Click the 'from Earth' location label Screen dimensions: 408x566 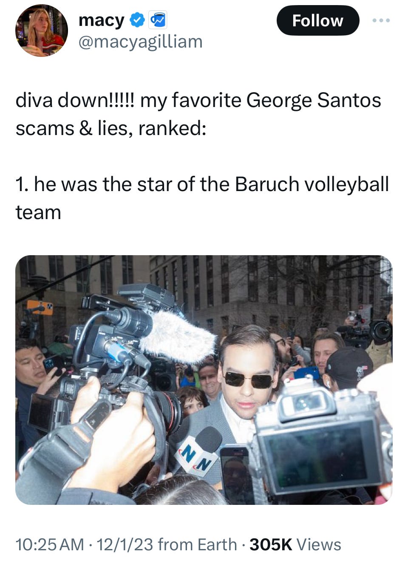pos(197,544)
